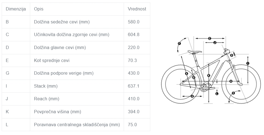Click the C marker above the bike
Viewport: 264px width, 135px height.
[x=209, y=39]
